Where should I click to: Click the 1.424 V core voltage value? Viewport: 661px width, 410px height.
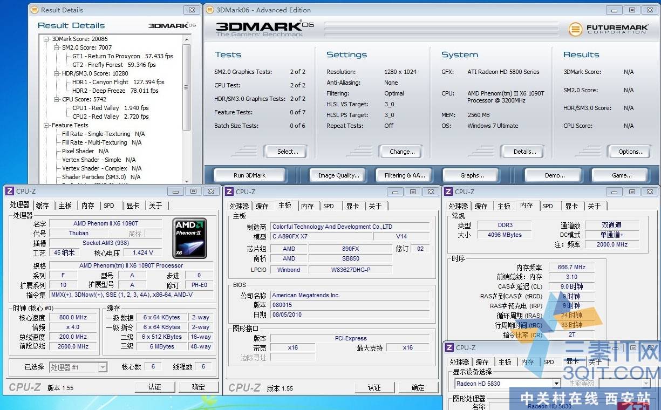pyautogui.click(x=143, y=252)
